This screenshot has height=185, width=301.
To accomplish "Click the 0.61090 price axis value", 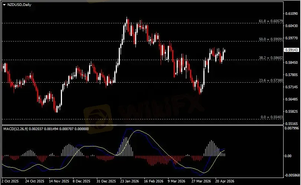I will [x=291, y=14].
